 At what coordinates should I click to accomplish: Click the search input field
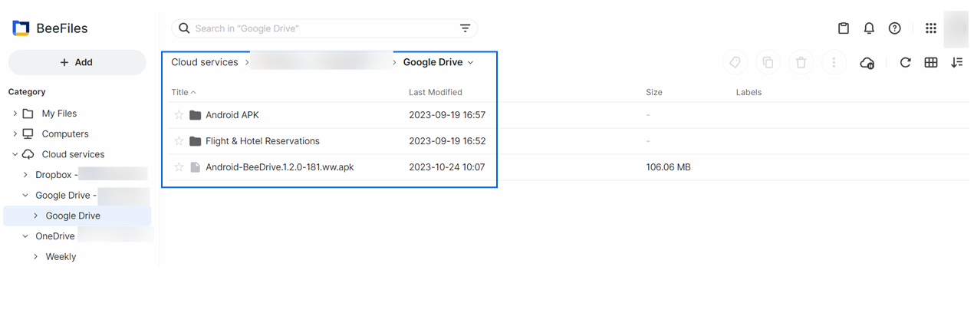(322, 28)
